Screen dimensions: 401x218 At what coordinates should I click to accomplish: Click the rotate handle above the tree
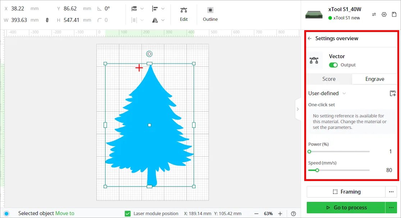click(x=149, y=54)
